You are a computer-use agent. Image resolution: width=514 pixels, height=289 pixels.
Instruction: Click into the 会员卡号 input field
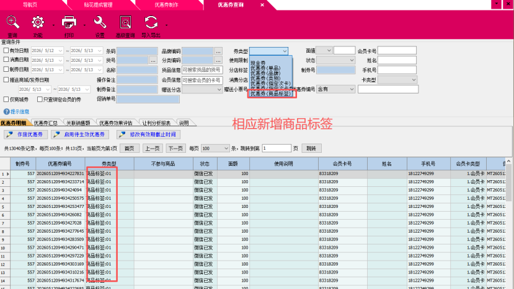[397, 50]
